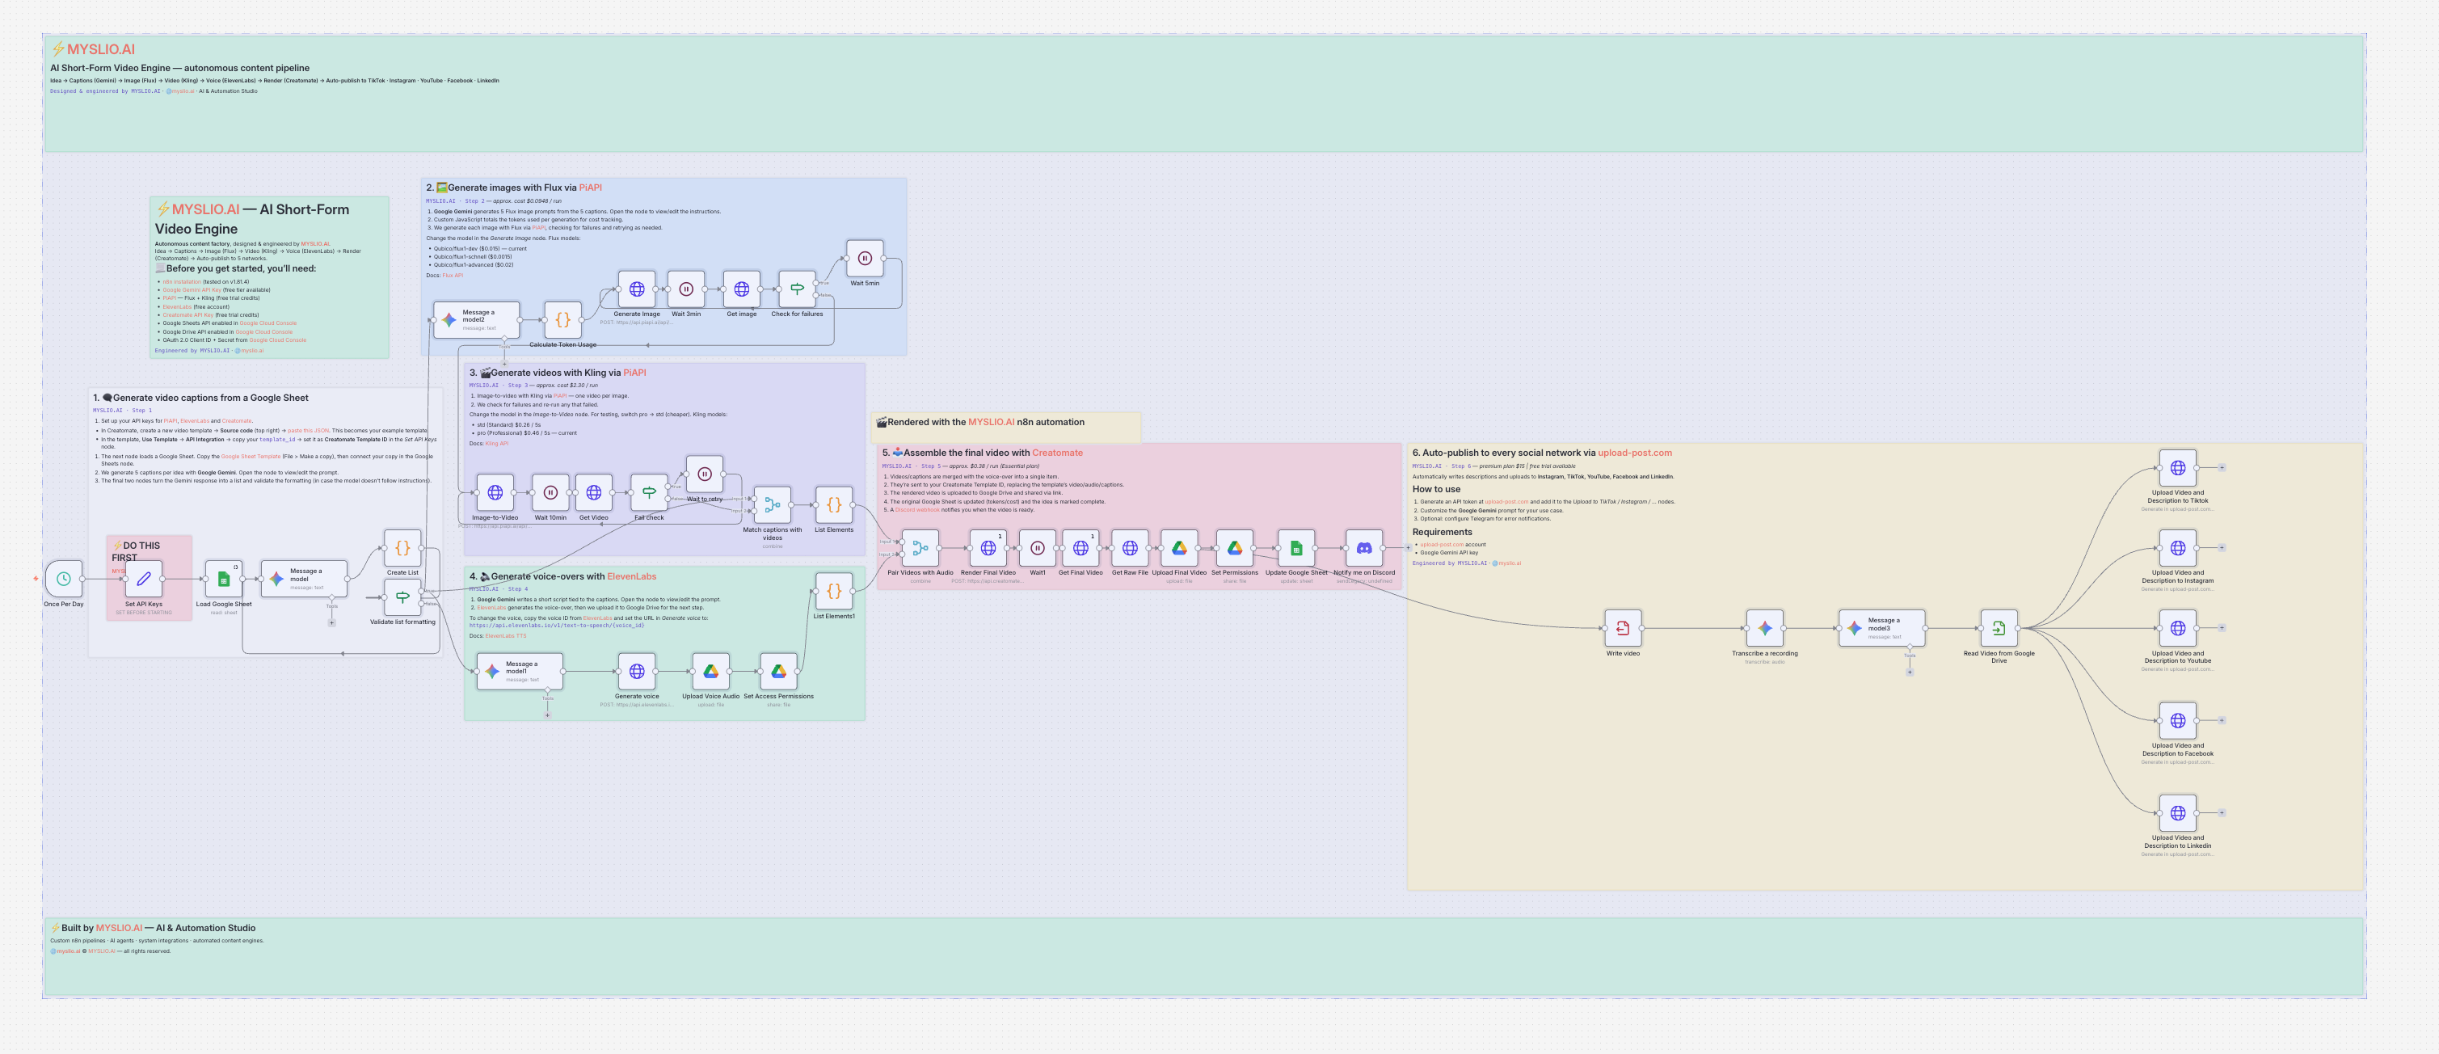Viewport: 2439px width, 1054px height.
Task: Click the Image-to-Video HTTP node
Action: 495,492
